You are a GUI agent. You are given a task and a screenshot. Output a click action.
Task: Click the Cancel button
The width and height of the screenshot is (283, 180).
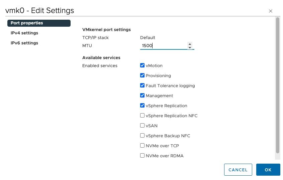tap(238, 170)
